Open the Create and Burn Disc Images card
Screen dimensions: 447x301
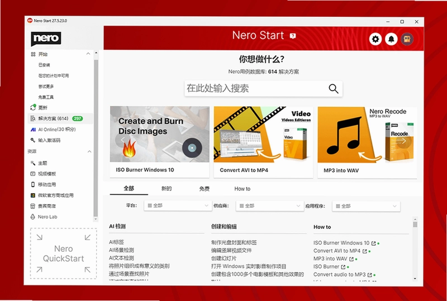[160, 142]
